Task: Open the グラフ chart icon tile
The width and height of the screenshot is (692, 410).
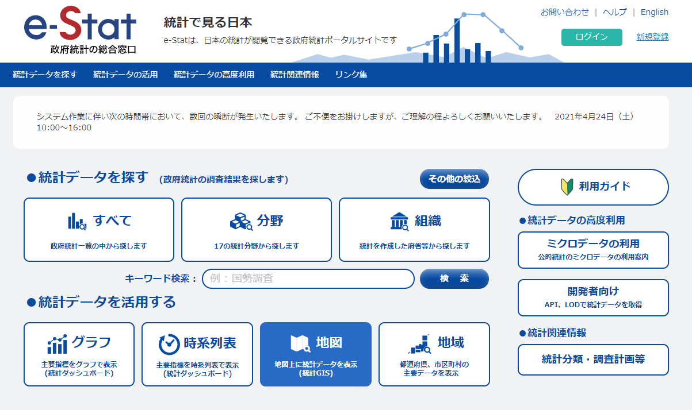Action: tap(57, 344)
